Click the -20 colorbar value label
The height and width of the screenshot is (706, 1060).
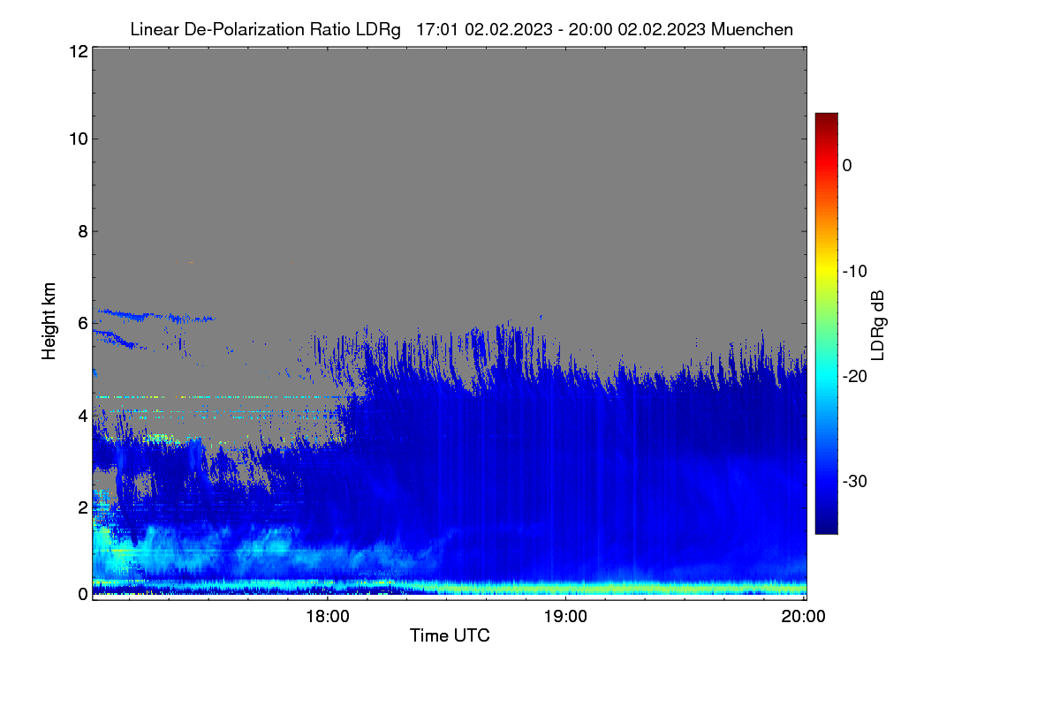point(855,376)
